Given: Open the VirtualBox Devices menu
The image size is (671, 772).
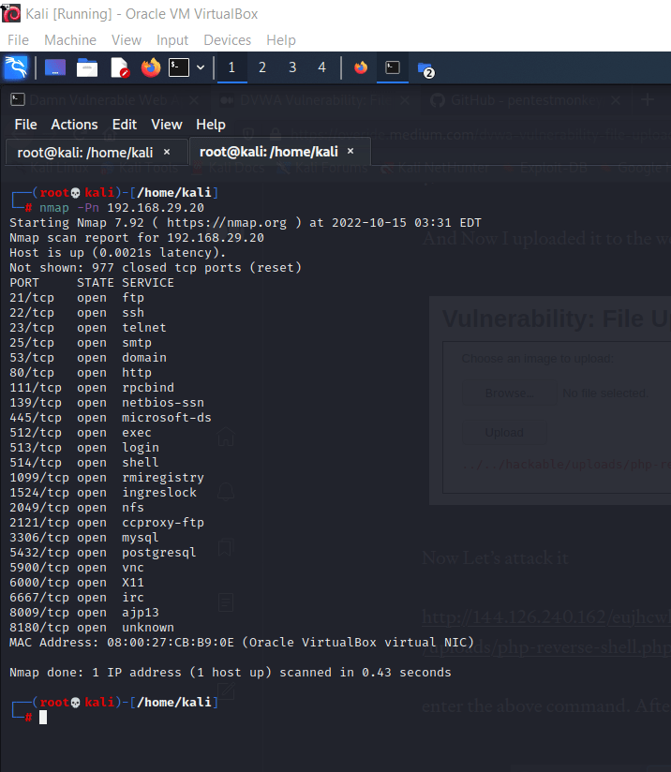Looking at the screenshot, I should coord(227,40).
